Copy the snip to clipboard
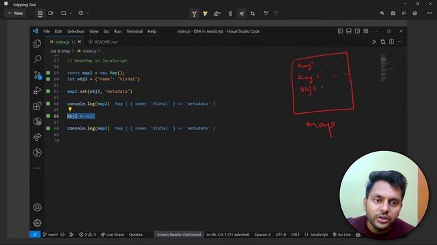This screenshot has width=437, height=245. [x=404, y=13]
